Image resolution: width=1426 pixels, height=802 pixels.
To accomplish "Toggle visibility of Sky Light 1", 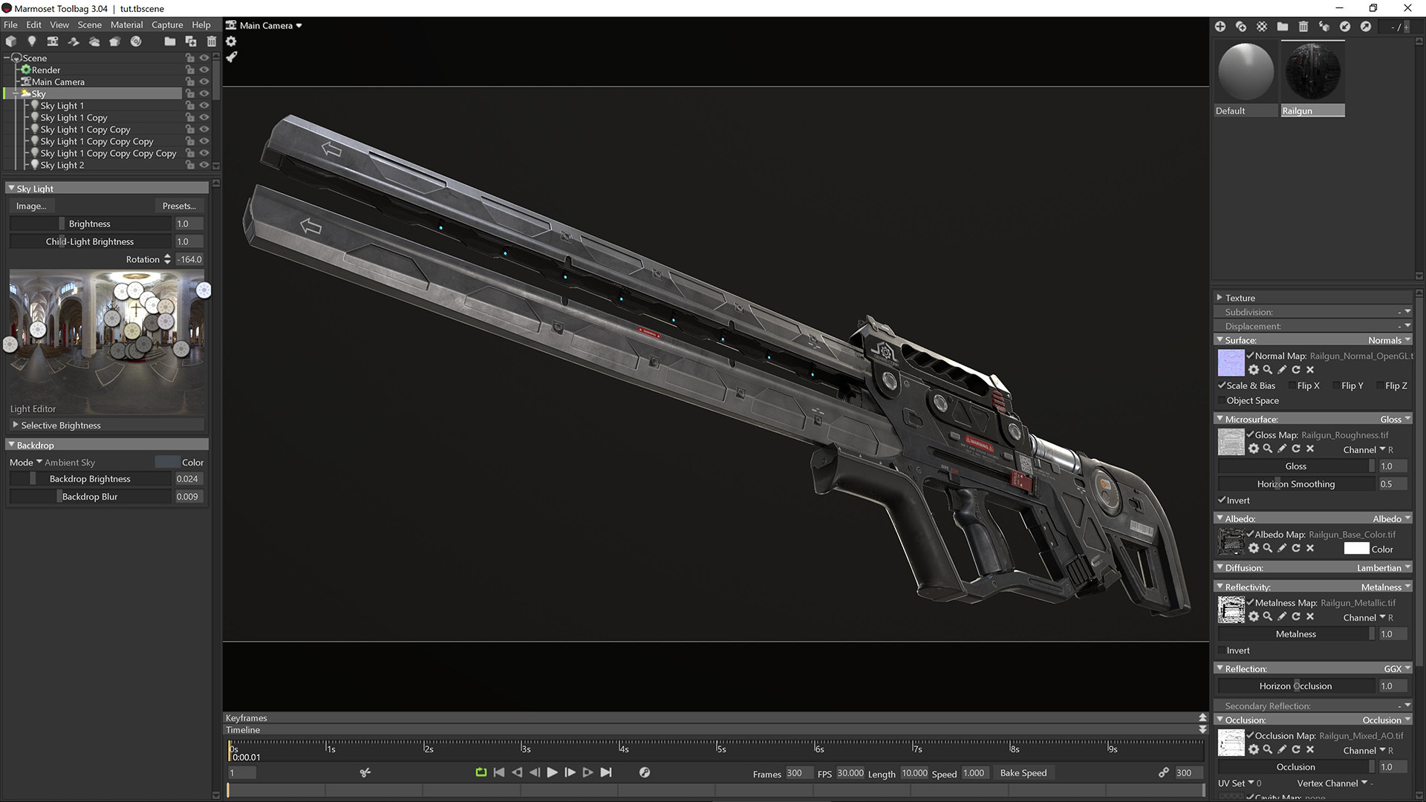I will point(204,105).
